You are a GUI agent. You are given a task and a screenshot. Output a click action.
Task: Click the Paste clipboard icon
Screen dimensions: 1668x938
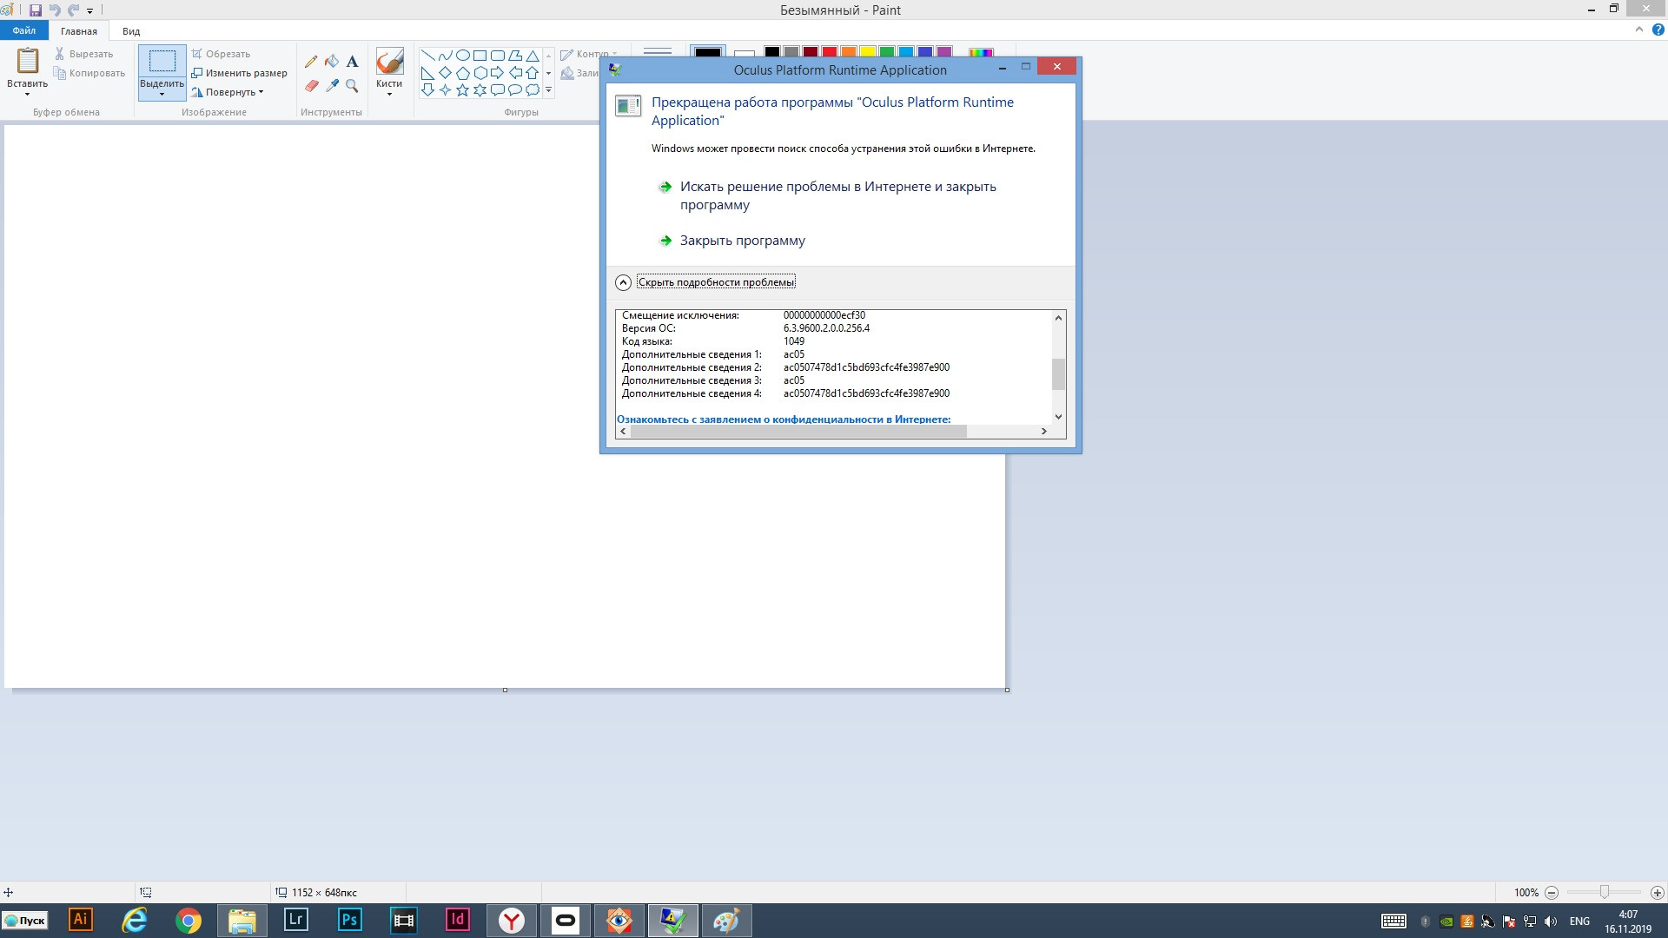(x=28, y=61)
